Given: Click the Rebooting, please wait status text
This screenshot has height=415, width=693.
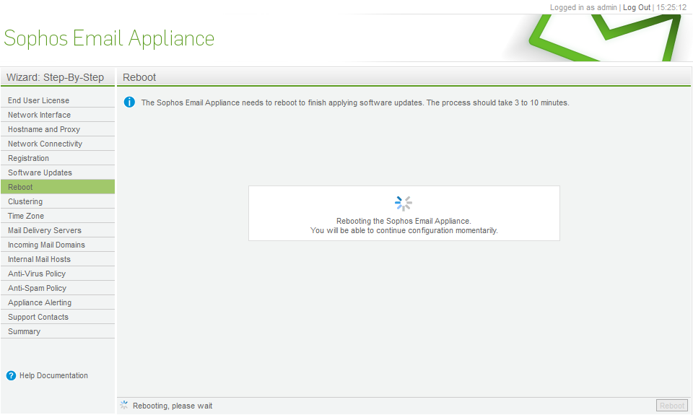Looking at the screenshot, I should [173, 406].
